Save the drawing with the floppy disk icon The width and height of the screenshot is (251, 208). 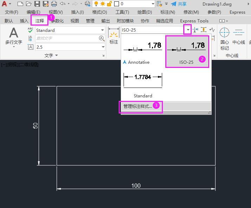coord(37,4)
